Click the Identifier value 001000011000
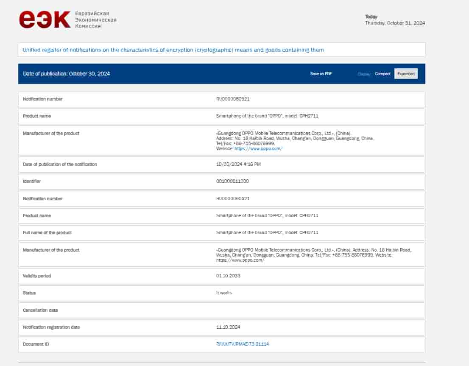The height and width of the screenshot is (366, 469). click(x=232, y=182)
